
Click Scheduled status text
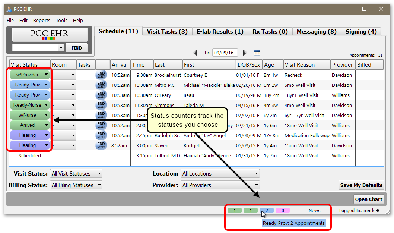pos(30,156)
